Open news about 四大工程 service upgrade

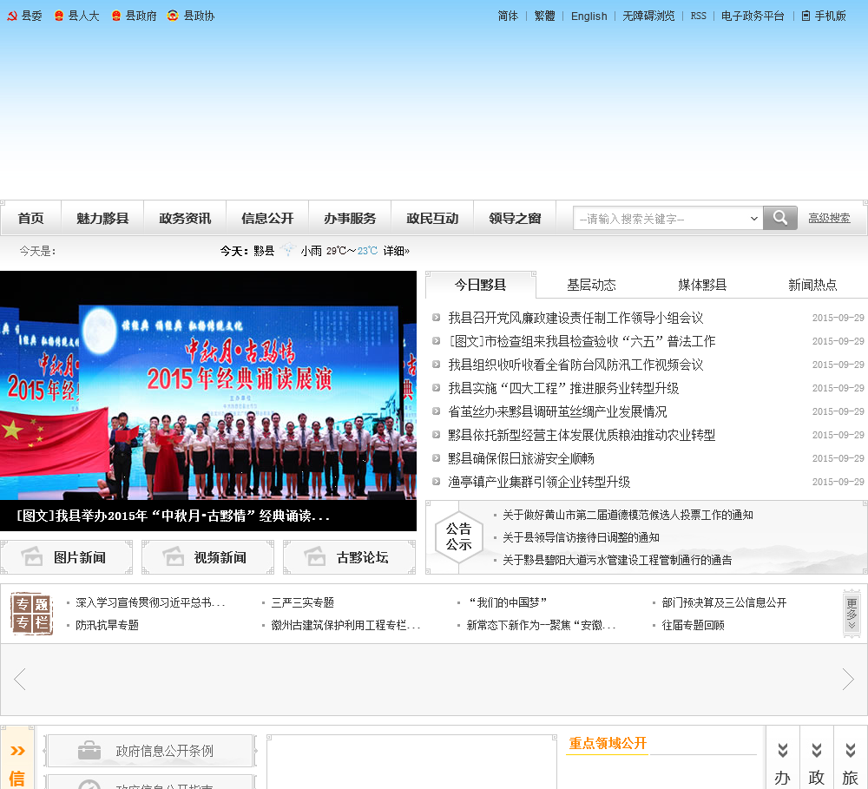pos(563,388)
